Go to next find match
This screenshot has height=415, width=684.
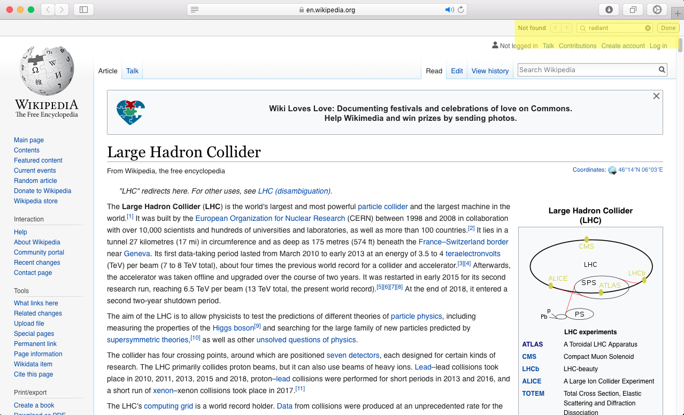567,28
